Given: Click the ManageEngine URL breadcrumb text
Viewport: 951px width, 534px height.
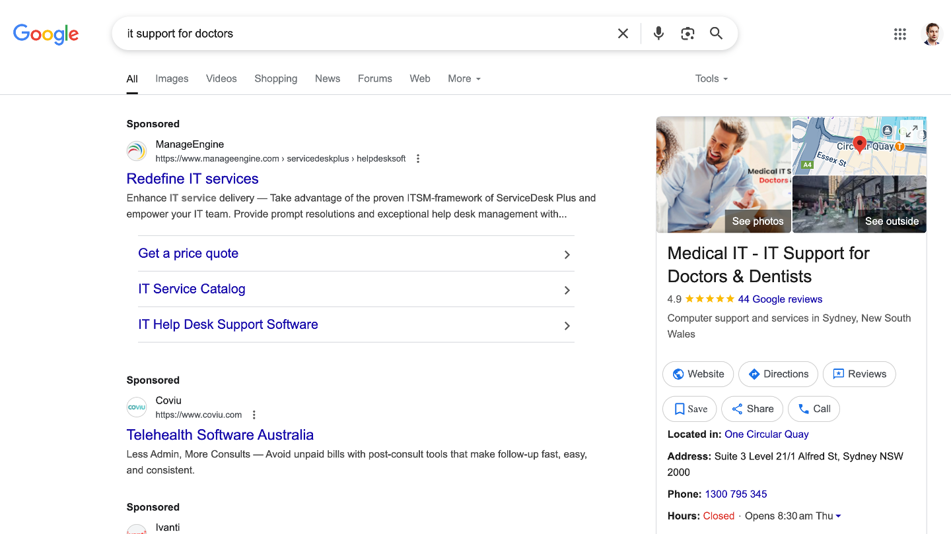Looking at the screenshot, I should [x=281, y=159].
